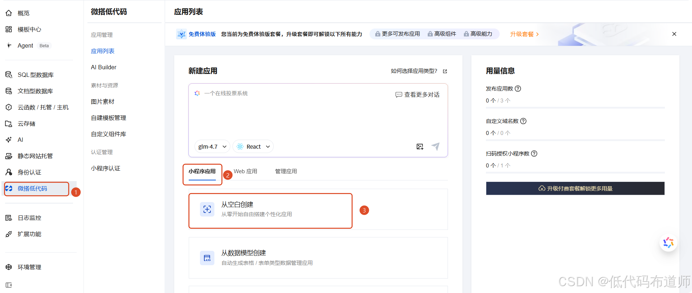This screenshot has height=293, width=692.
Task: Click the 文档型数据库 icon
Action: (x=9, y=91)
